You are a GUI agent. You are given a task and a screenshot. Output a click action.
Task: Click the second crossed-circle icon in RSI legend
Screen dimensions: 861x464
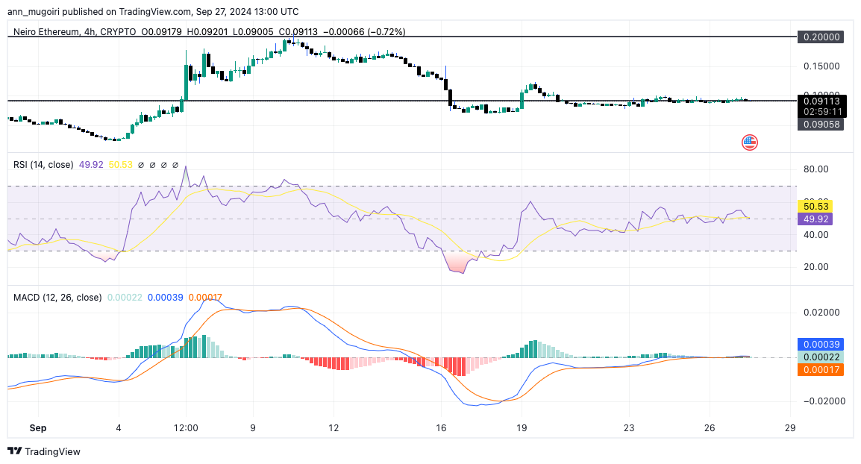point(152,165)
